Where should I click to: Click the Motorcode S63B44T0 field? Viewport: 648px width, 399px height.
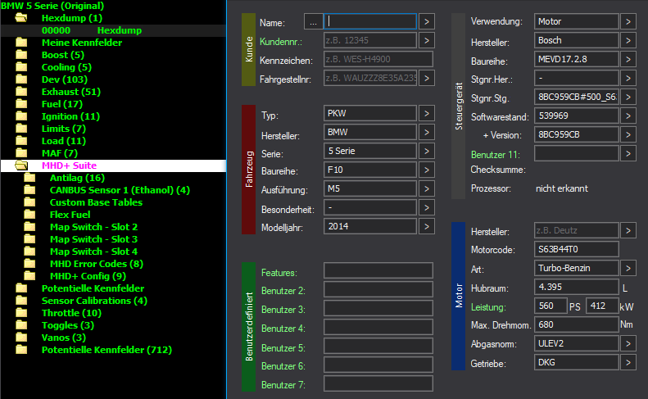576,249
